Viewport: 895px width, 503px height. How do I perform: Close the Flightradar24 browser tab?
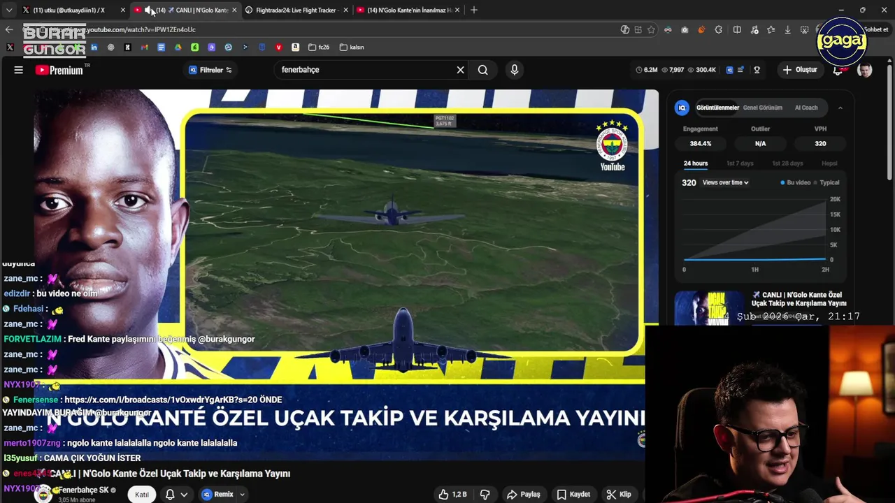coord(346,10)
